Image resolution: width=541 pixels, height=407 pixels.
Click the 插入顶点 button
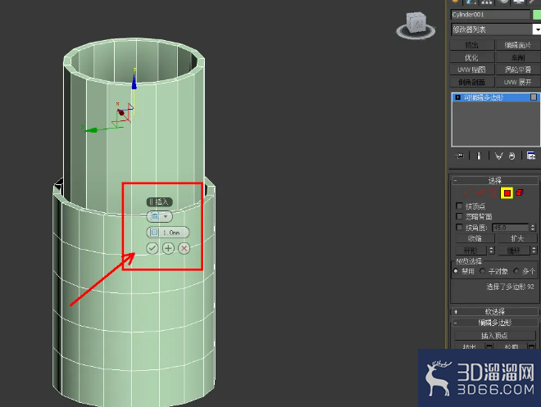[x=495, y=335]
